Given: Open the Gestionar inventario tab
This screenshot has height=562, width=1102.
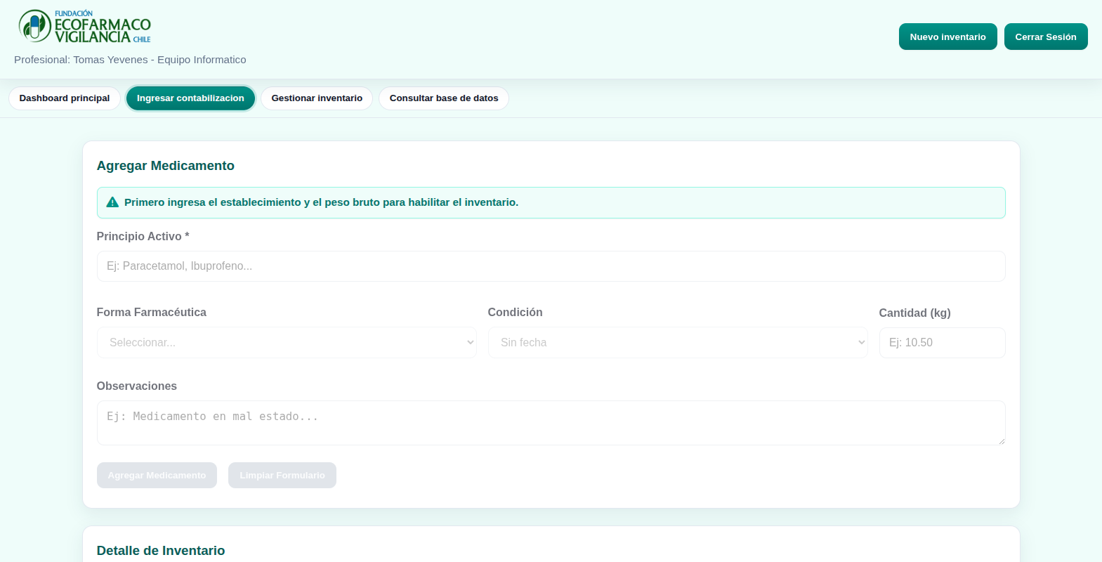Looking at the screenshot, I should click(x=317, y=98).
